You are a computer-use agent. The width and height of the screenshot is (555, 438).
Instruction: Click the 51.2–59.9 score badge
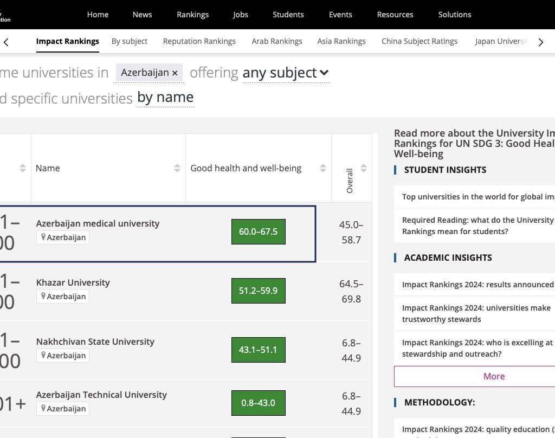(x=259, y=291)
